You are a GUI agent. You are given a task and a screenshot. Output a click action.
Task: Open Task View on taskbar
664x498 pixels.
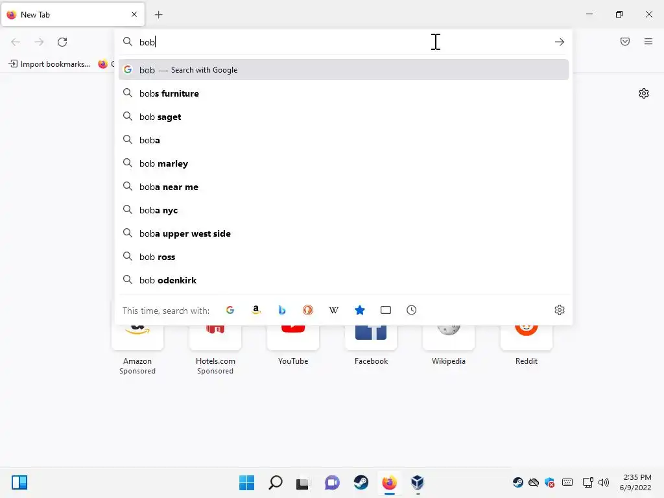(302, 482)
